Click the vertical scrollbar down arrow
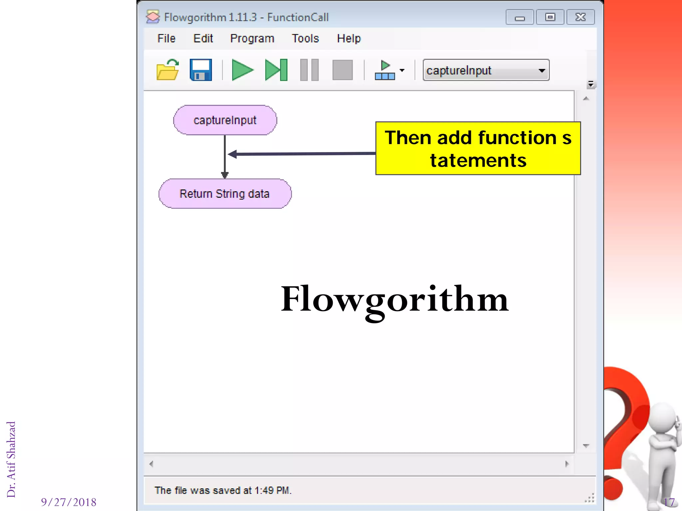This screenshot has width=682, height=511. click(x=586, y=445)
